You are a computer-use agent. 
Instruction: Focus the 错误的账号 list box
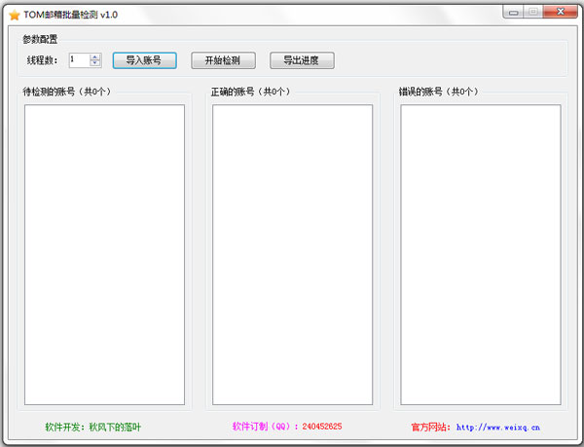click(x=480, y=254)
